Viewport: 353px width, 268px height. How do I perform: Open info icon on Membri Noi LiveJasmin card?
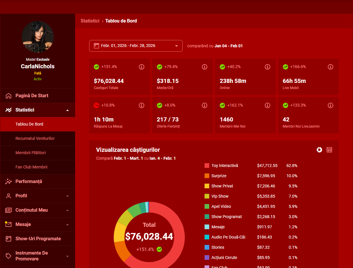pyautogui.click(x=330, y=105)
